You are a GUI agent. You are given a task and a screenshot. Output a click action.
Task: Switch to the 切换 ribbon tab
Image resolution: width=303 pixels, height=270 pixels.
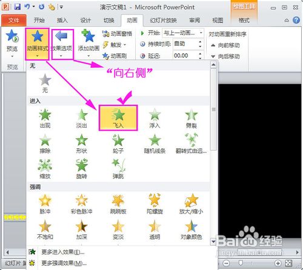tap(109, 20)
